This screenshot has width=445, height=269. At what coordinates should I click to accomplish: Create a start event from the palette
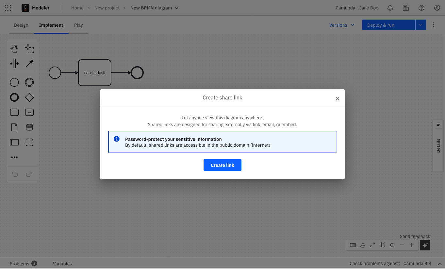[14, 82]
